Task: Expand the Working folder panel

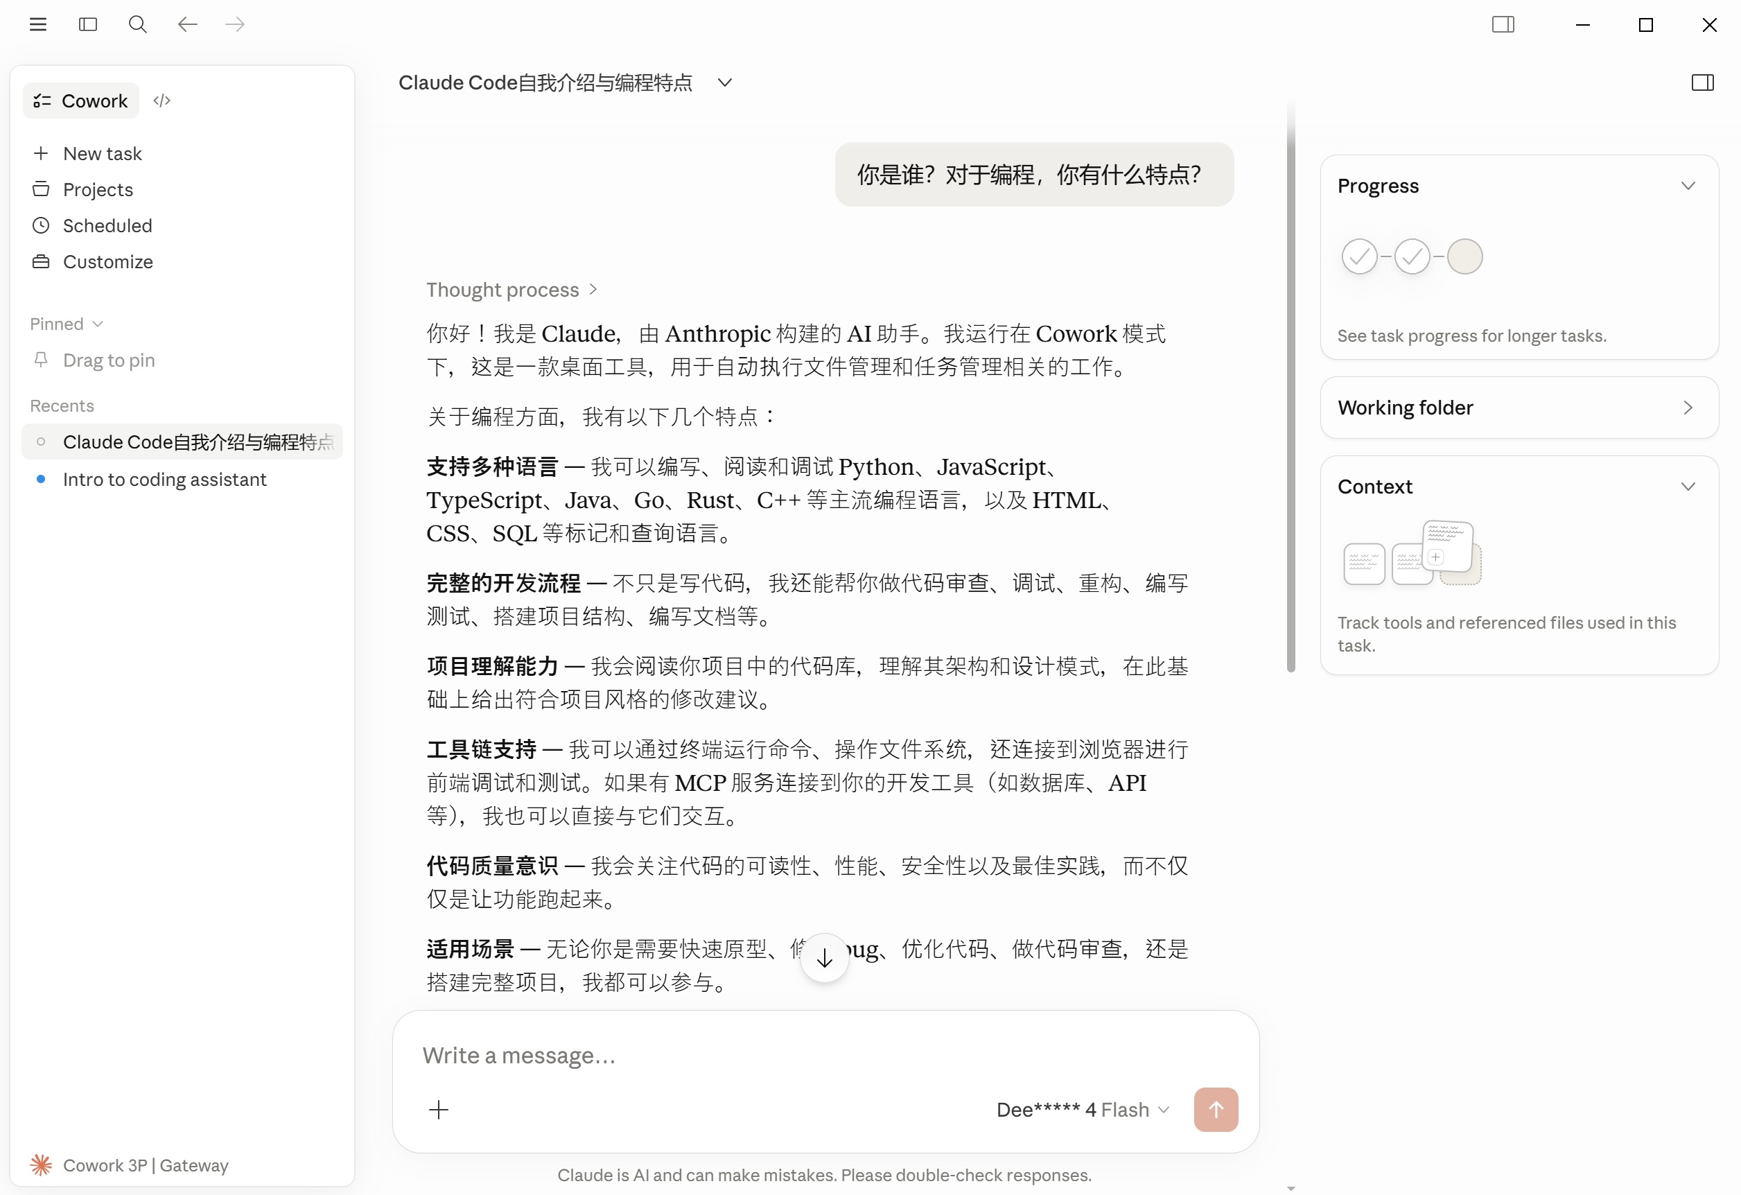Action: coord(1519,408)
